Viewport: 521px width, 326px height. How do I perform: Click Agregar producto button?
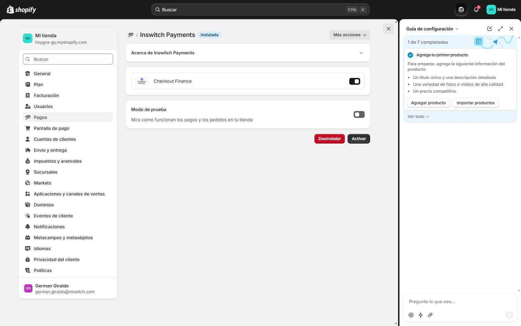coord(428,103)
